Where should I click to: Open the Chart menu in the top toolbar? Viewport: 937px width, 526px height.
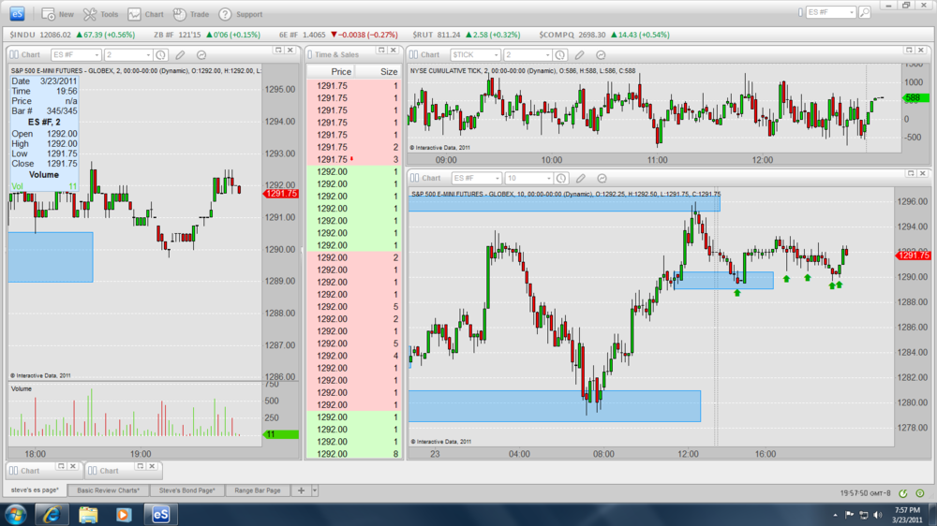(x=145, y=14)
